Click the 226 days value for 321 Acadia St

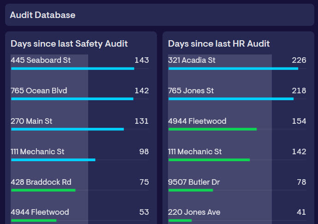[299, 60]
